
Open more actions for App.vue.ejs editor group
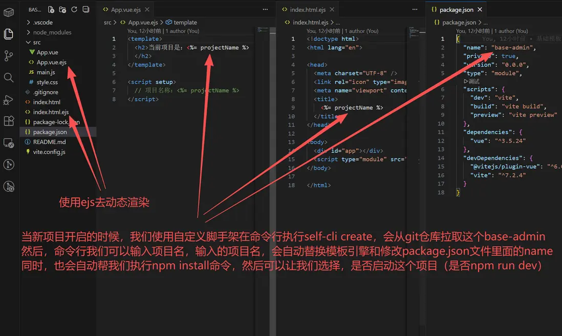point(265,10)
